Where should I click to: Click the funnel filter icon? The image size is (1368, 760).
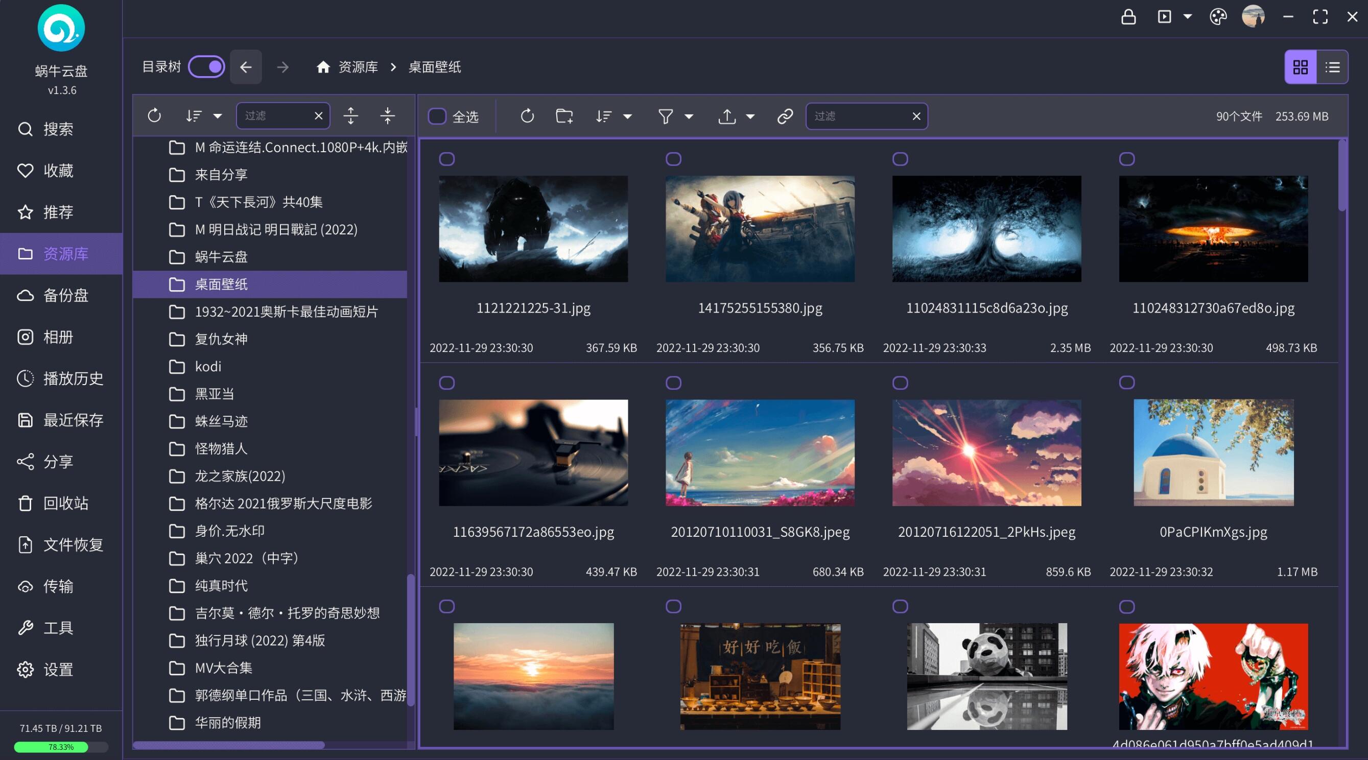pyautogui.click(x=665, y=116)
